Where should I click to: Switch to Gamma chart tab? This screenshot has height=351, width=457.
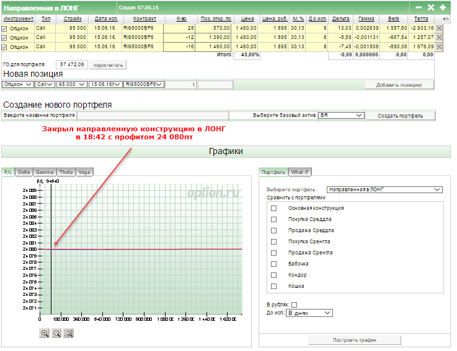point(45,172)
